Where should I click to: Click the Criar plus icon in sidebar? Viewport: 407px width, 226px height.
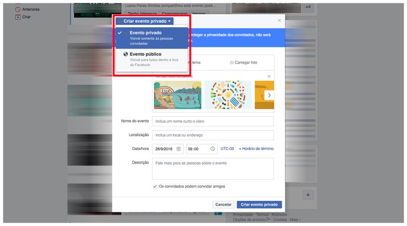coord(18,17)
